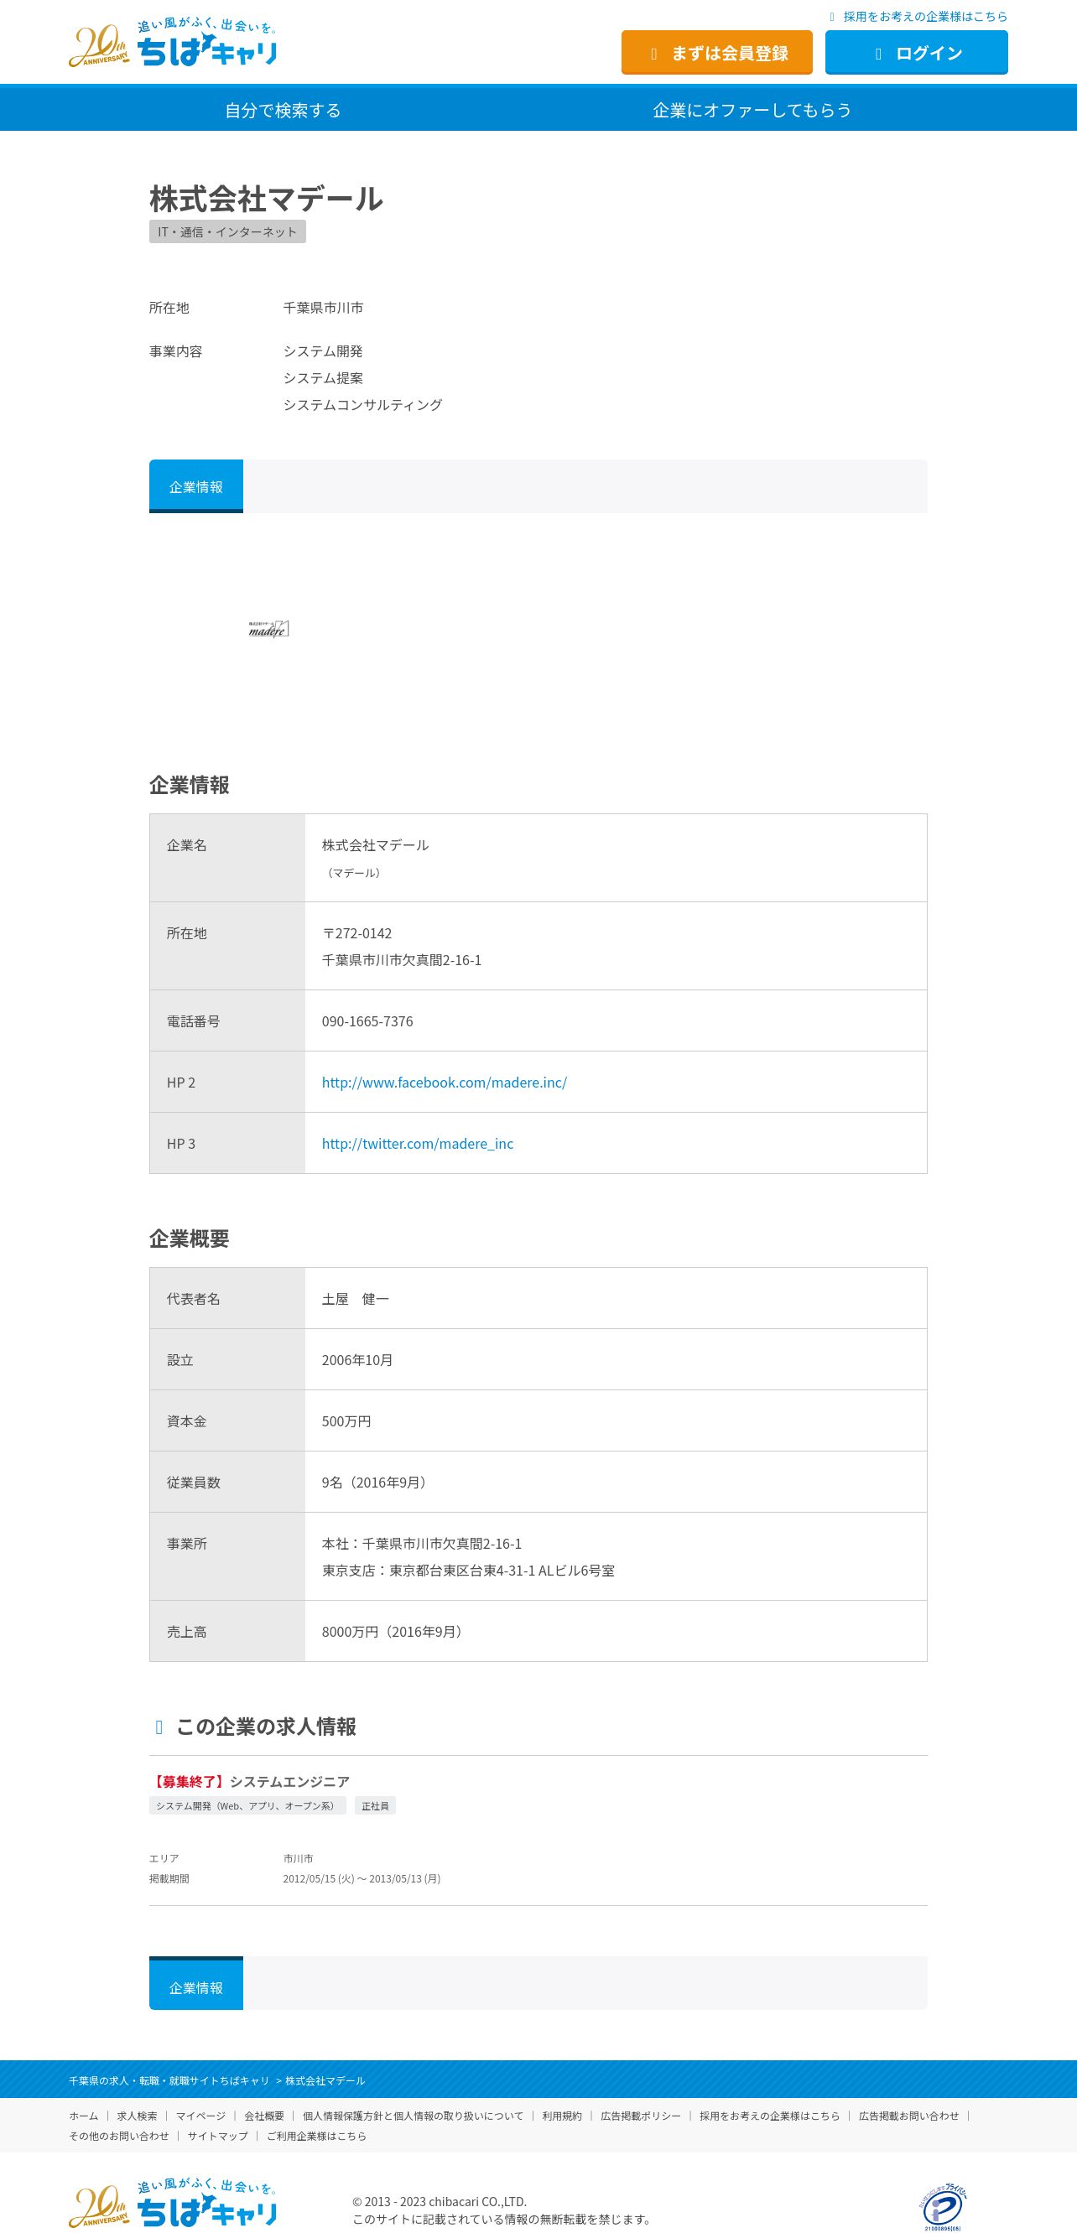Click the 2006年10月 founding date

point(357,1360)
